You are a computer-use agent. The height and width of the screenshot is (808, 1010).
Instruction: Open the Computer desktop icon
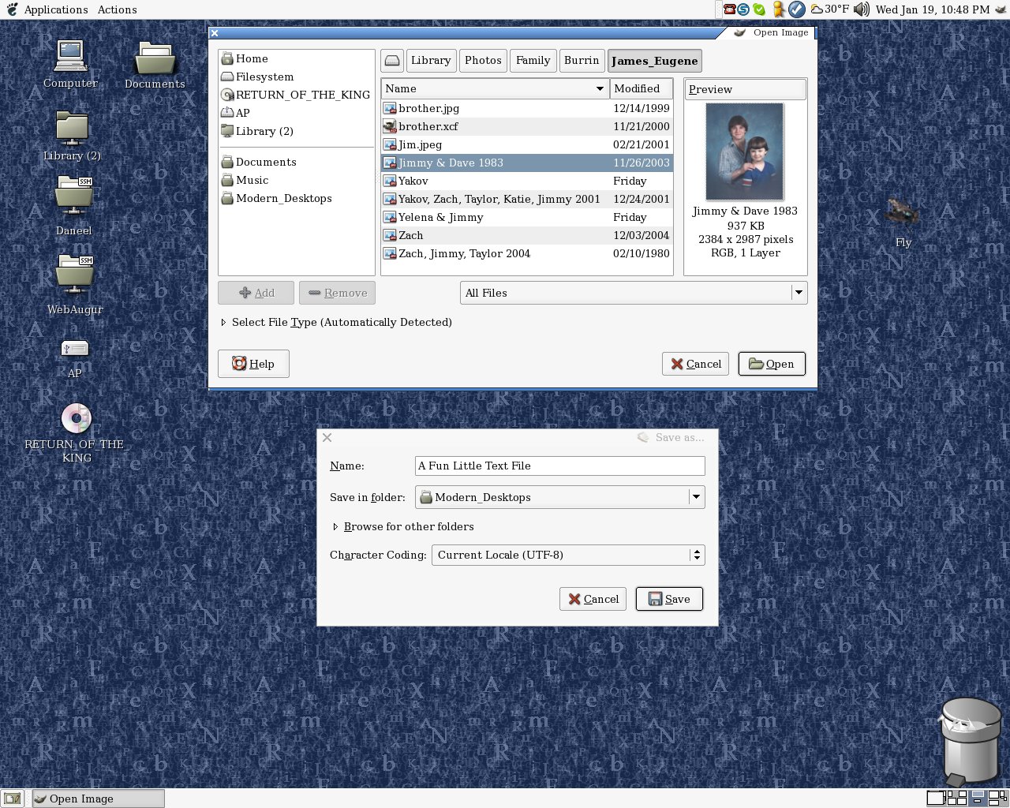(x=71, y=63)
